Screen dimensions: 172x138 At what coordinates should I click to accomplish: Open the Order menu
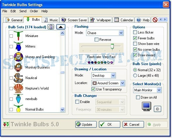34,11
